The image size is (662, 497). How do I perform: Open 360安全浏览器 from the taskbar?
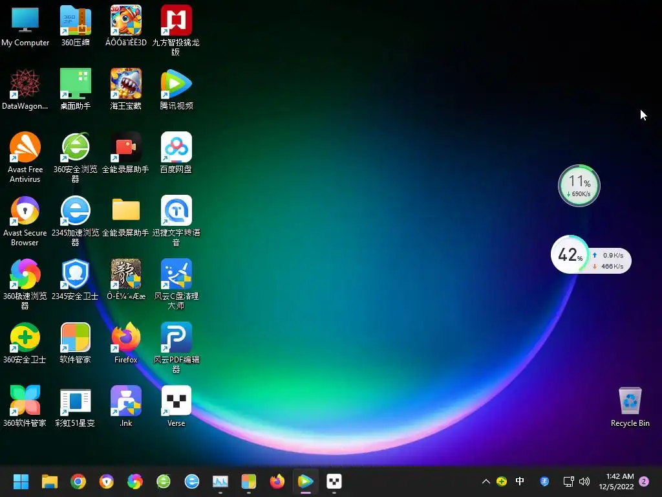(164, 481)
